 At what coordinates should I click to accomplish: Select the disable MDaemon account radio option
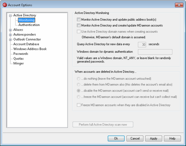coord(78,91)
